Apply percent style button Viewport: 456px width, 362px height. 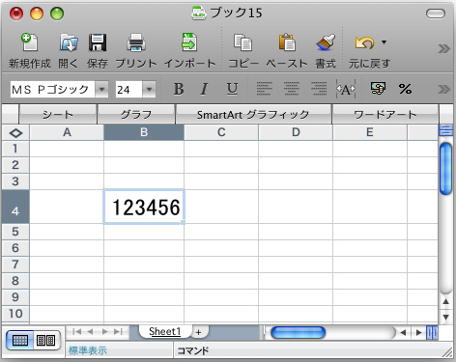(405, 89)
